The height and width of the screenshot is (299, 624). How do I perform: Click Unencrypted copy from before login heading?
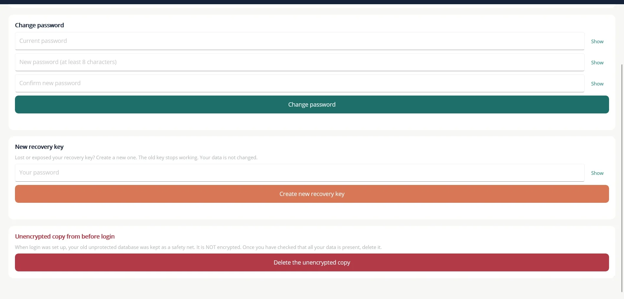(x=65, y=236)
